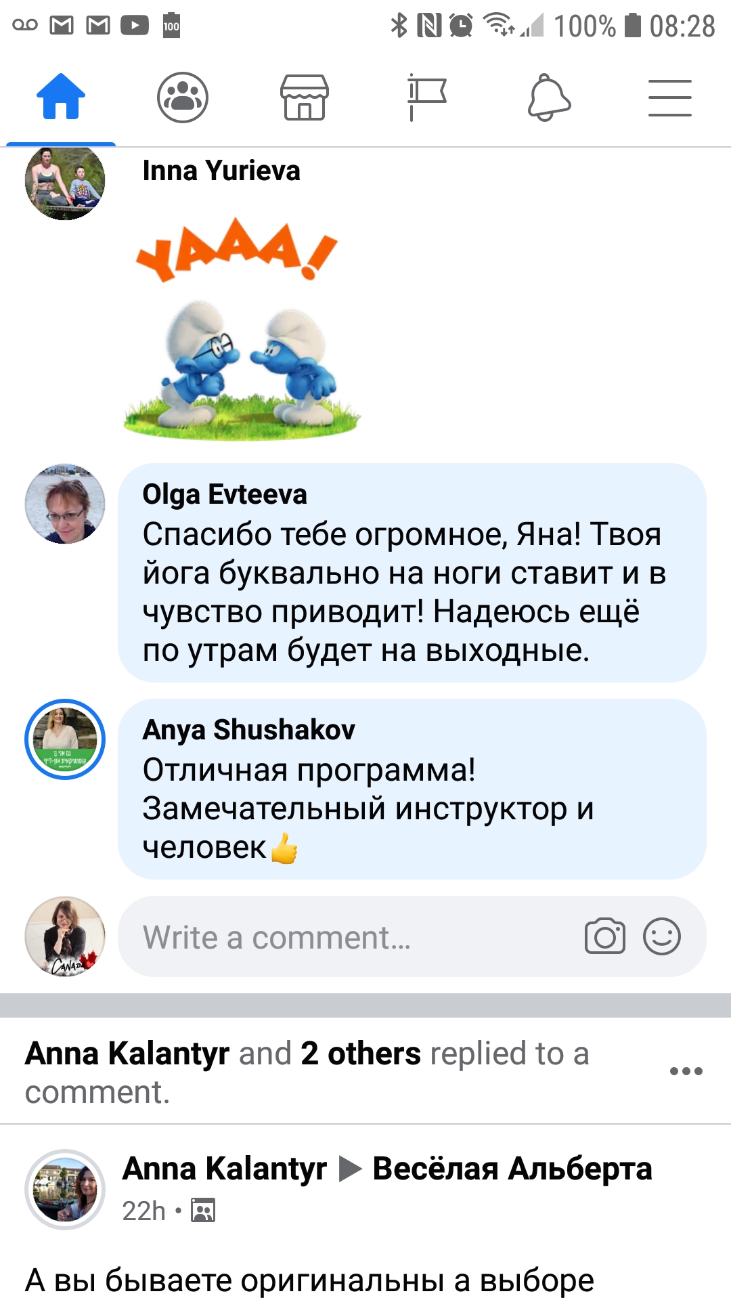The height and width of the screenshot is (1300, 731).
Task: Open the Весёлая Альберта group link
Action: click(512, 1169)
